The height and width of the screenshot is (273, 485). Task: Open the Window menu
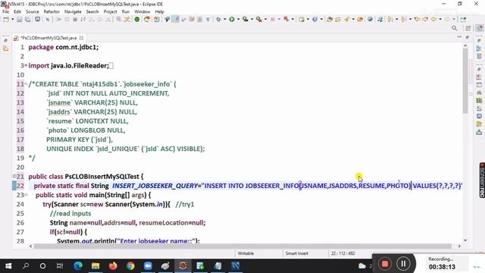point(142,12)
